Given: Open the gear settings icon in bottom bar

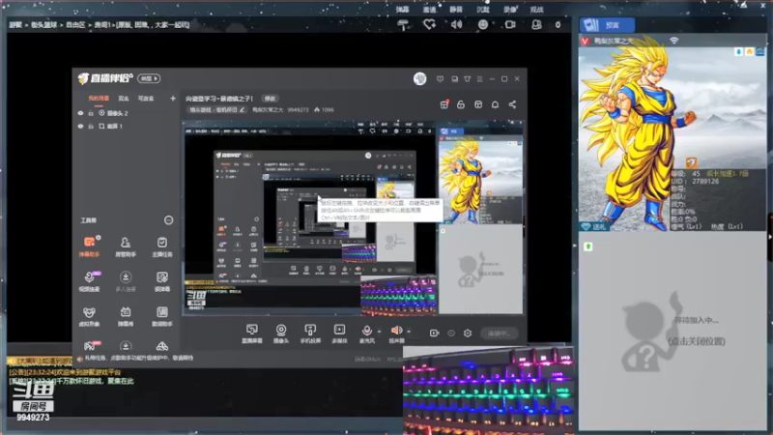Looking at the screenshot, I should tap(468, 333).
